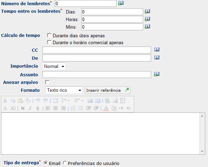Check 'Durante o horário comercial apenas'
The width and height of the screenshot is (208, 167).
click(49, 42)
